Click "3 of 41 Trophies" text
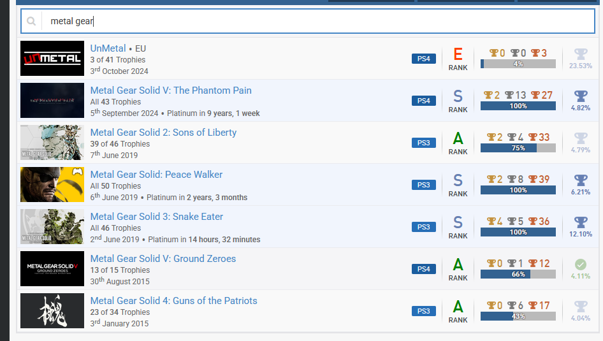This screenshot has height=341, width=603. coord(118,60)
